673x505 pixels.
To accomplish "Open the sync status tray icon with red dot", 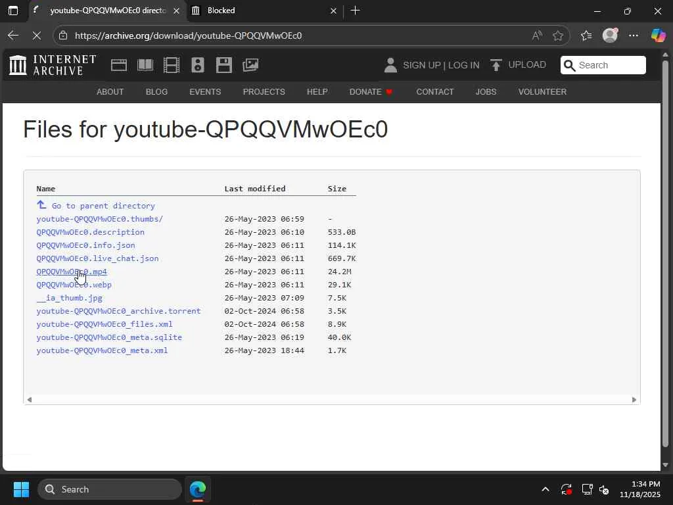I will (x=566, y=489).
